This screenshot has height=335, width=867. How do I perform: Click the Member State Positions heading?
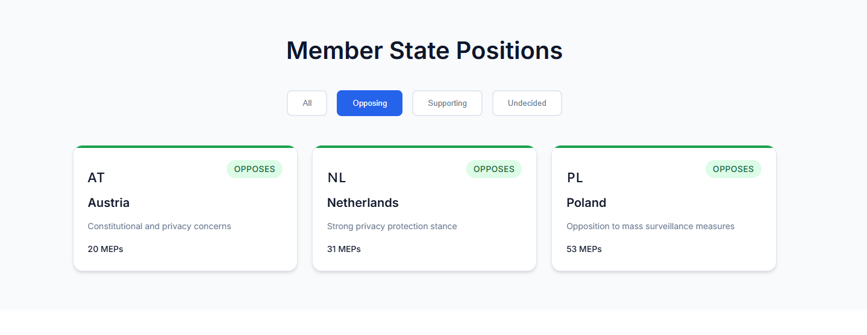point(424,50)
